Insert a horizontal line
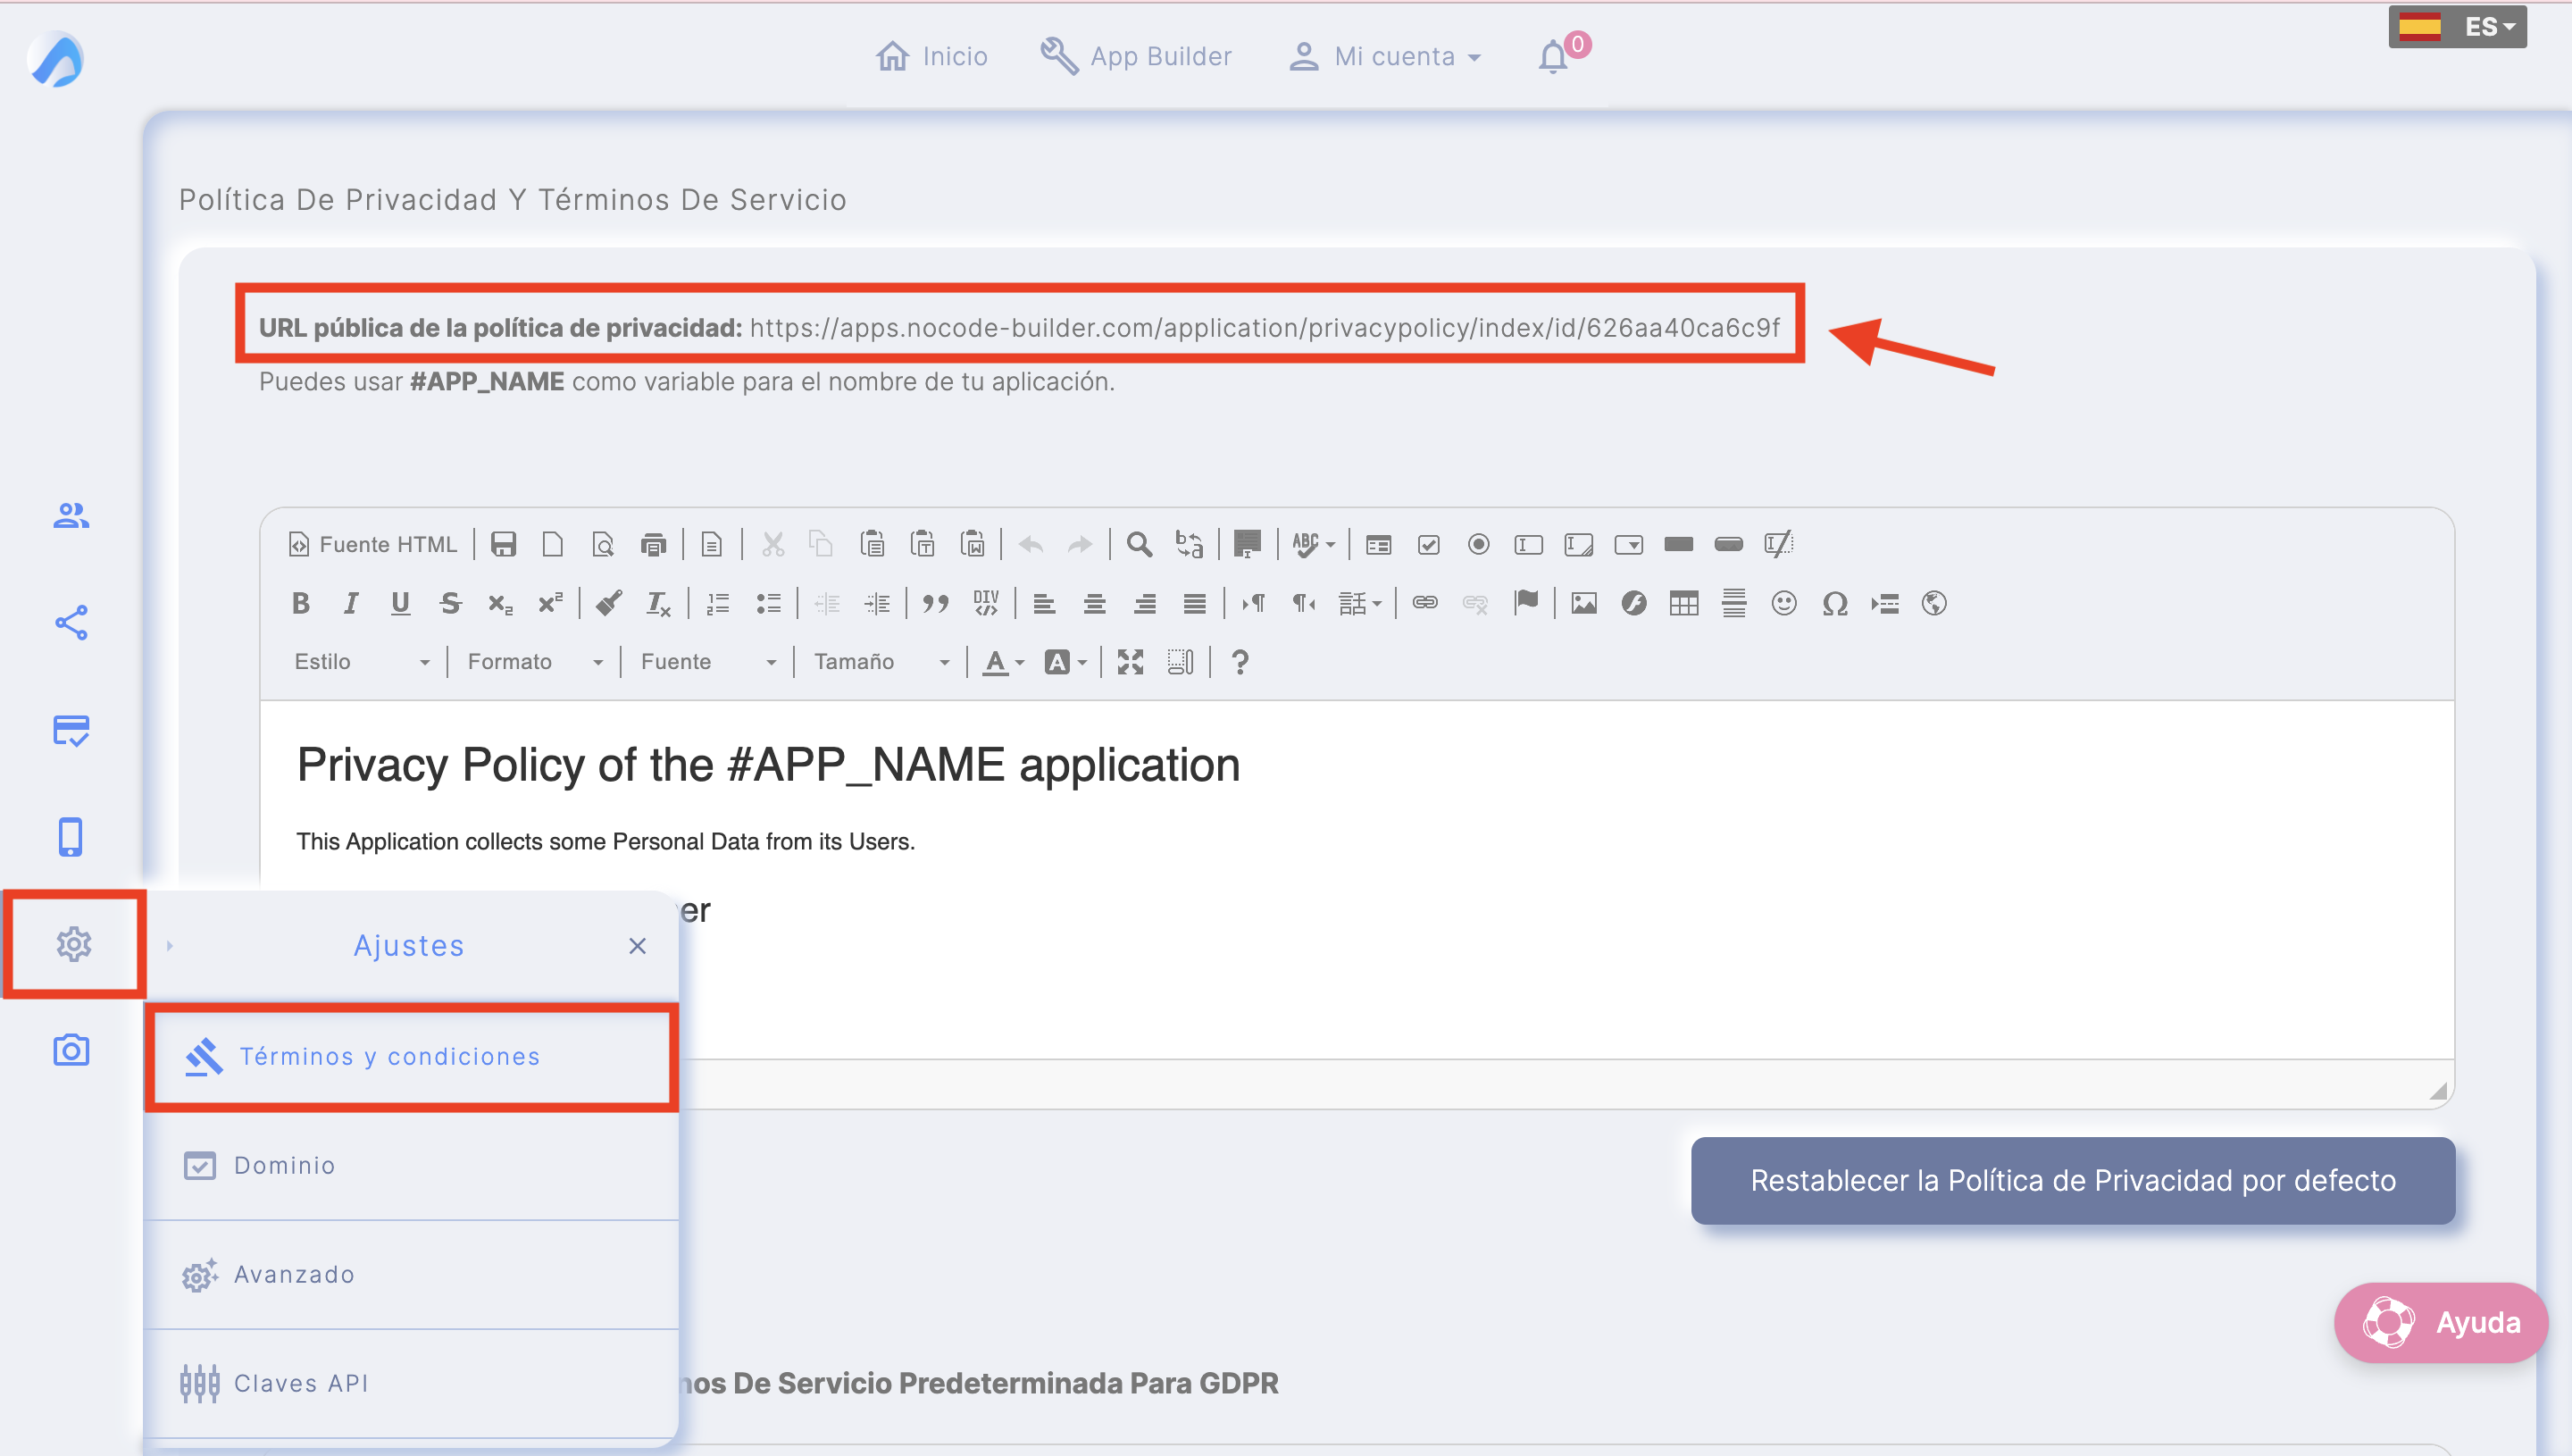This screenshot has height=1456, width=2572. (1733, 603)
